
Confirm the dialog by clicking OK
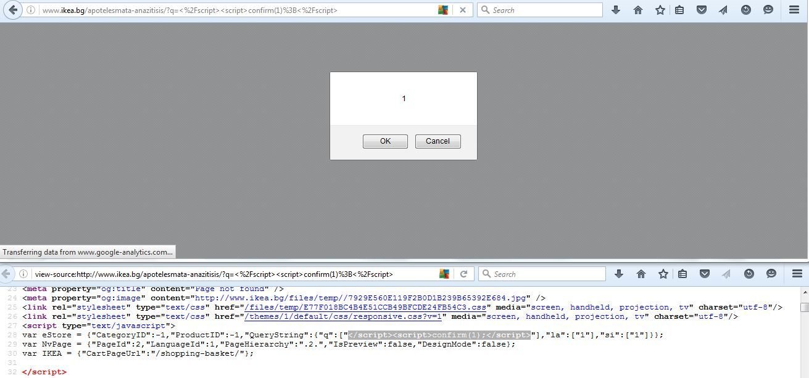(x=385, y=141)
